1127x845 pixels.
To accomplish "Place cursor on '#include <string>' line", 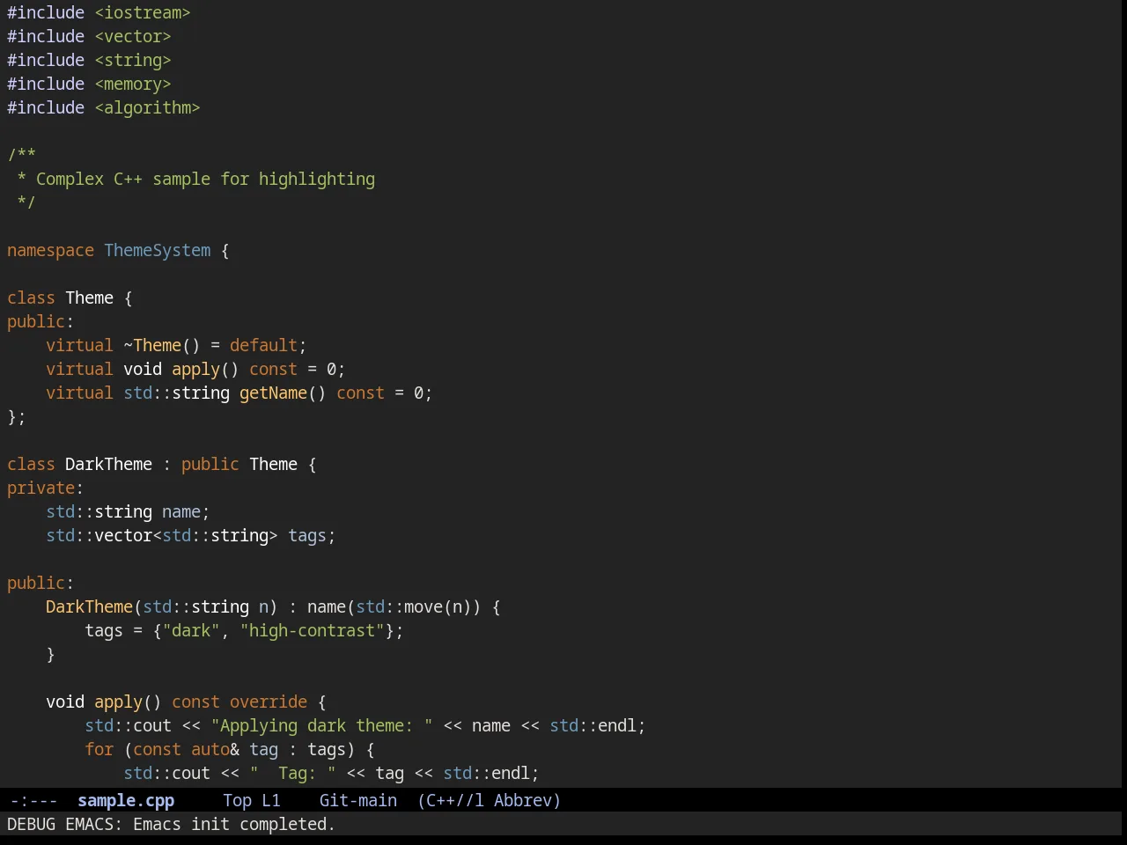I will [89, 60].
